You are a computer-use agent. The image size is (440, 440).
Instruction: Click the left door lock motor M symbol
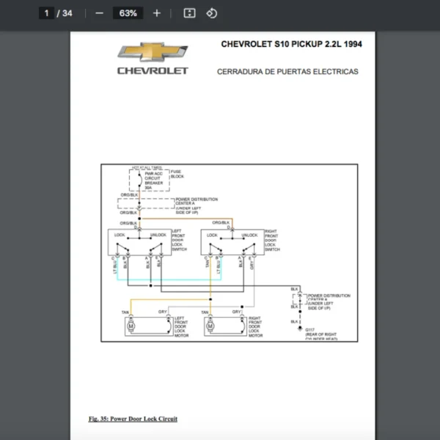(x=131, y=326)
